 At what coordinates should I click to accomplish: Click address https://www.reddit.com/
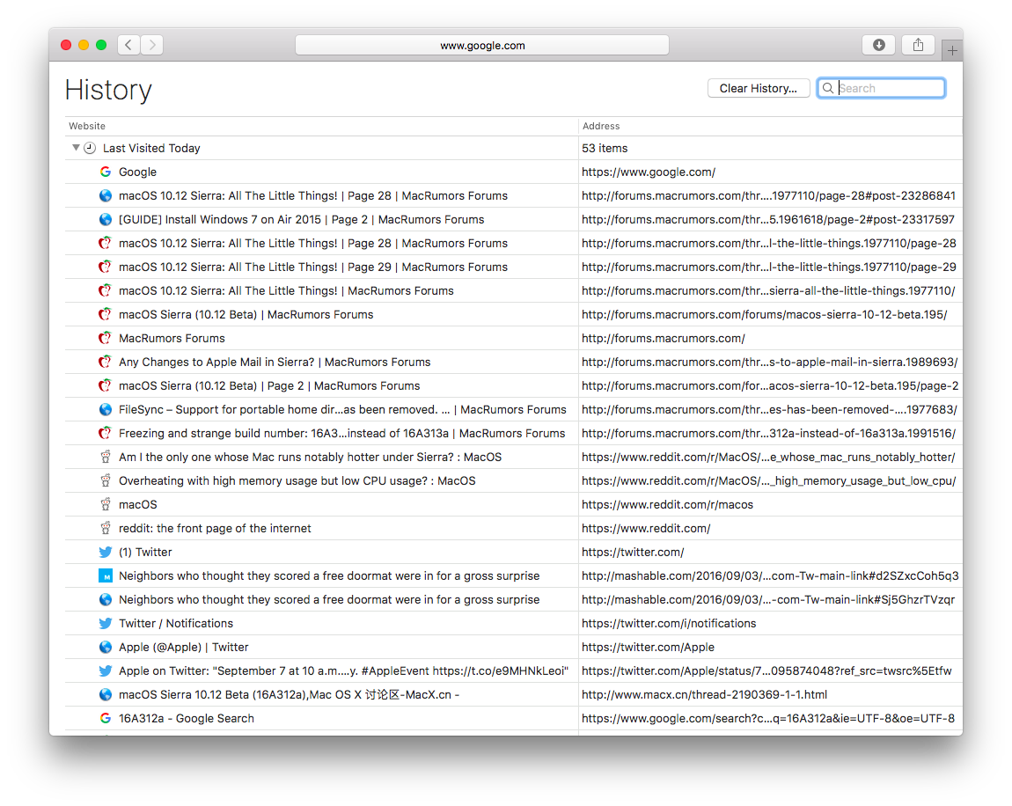(x=646, y=529)
